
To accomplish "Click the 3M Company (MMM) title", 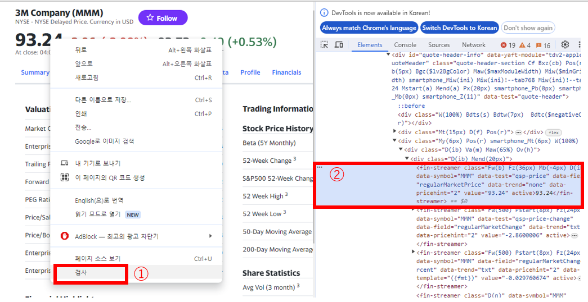I will point(59,13).
